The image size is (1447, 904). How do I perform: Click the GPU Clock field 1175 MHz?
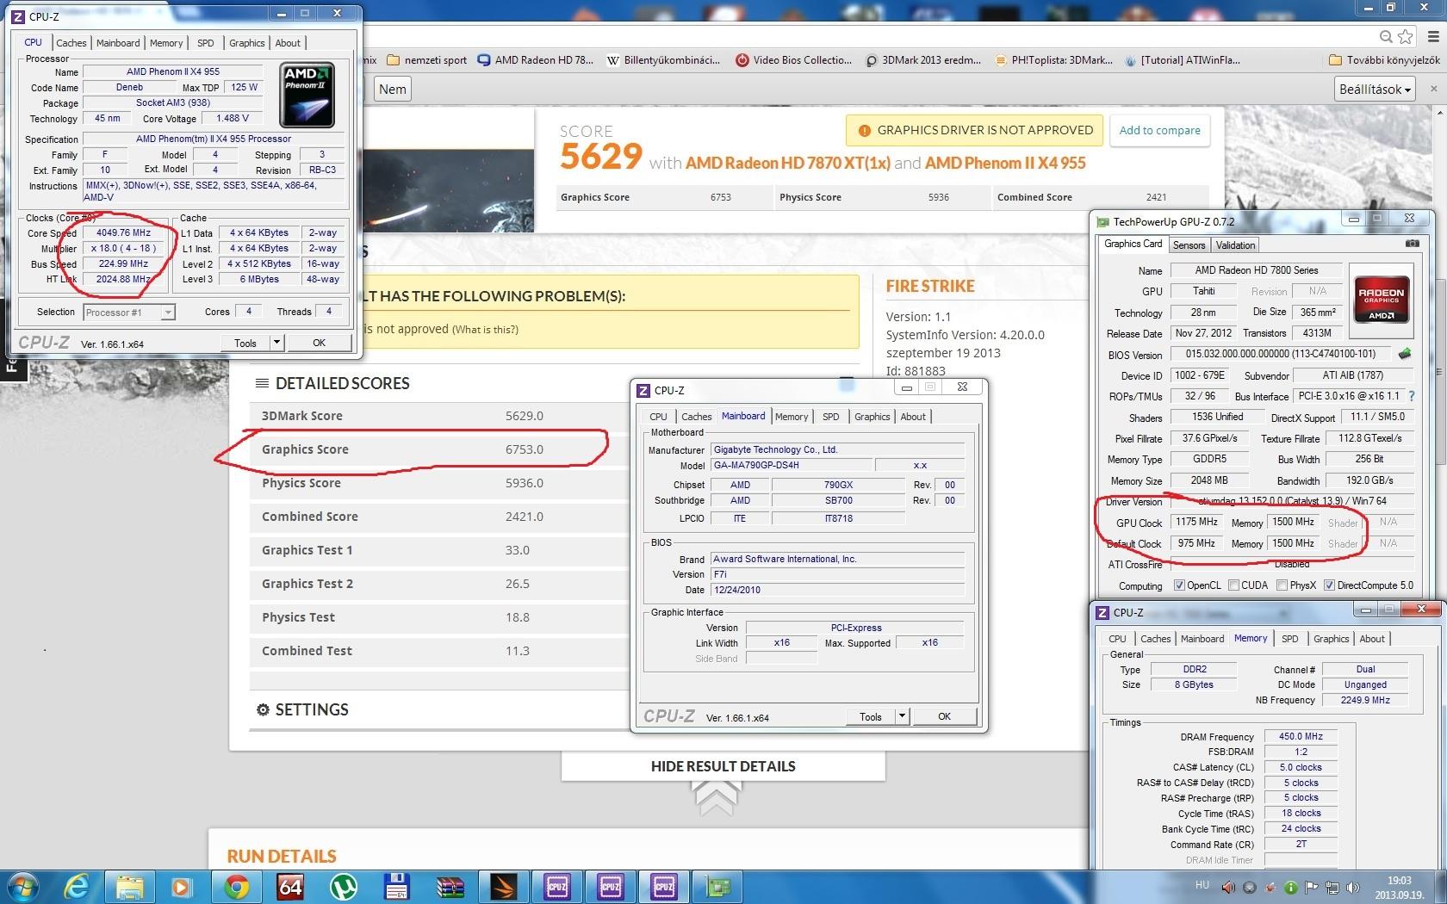click(1196, 522)
